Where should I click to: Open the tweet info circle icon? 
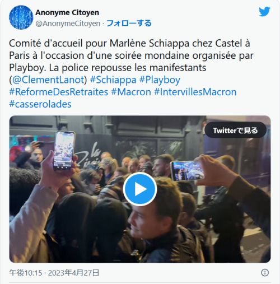click(265, 273)
